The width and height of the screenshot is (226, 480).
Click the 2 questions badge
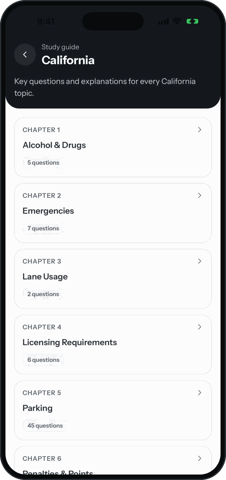(43, 294)
